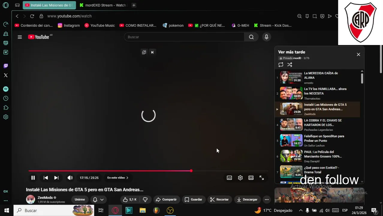Open the more actions three-dots button
The image size is (383, 216).
267,199
